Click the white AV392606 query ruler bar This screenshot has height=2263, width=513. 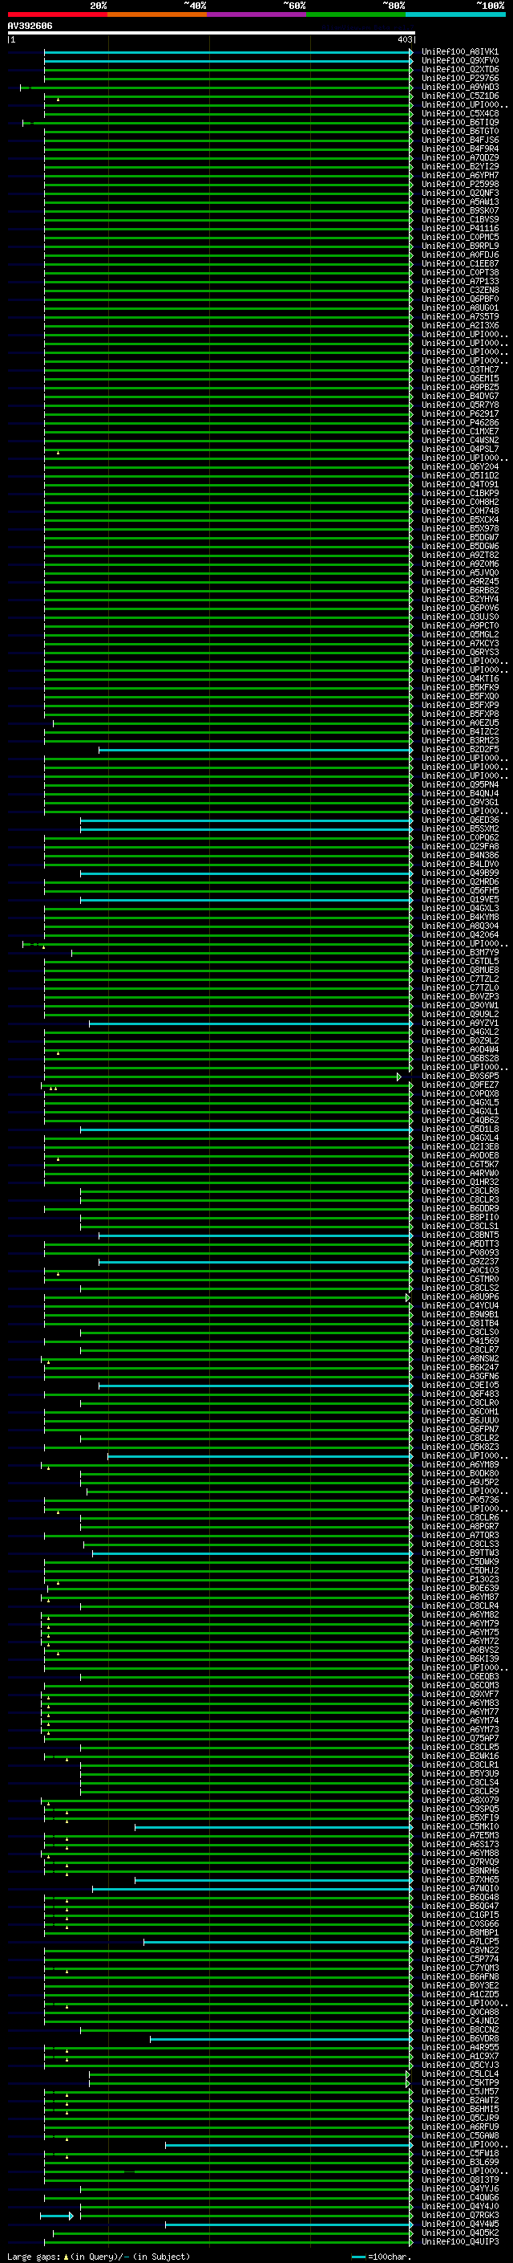click(x=211, y=32)
